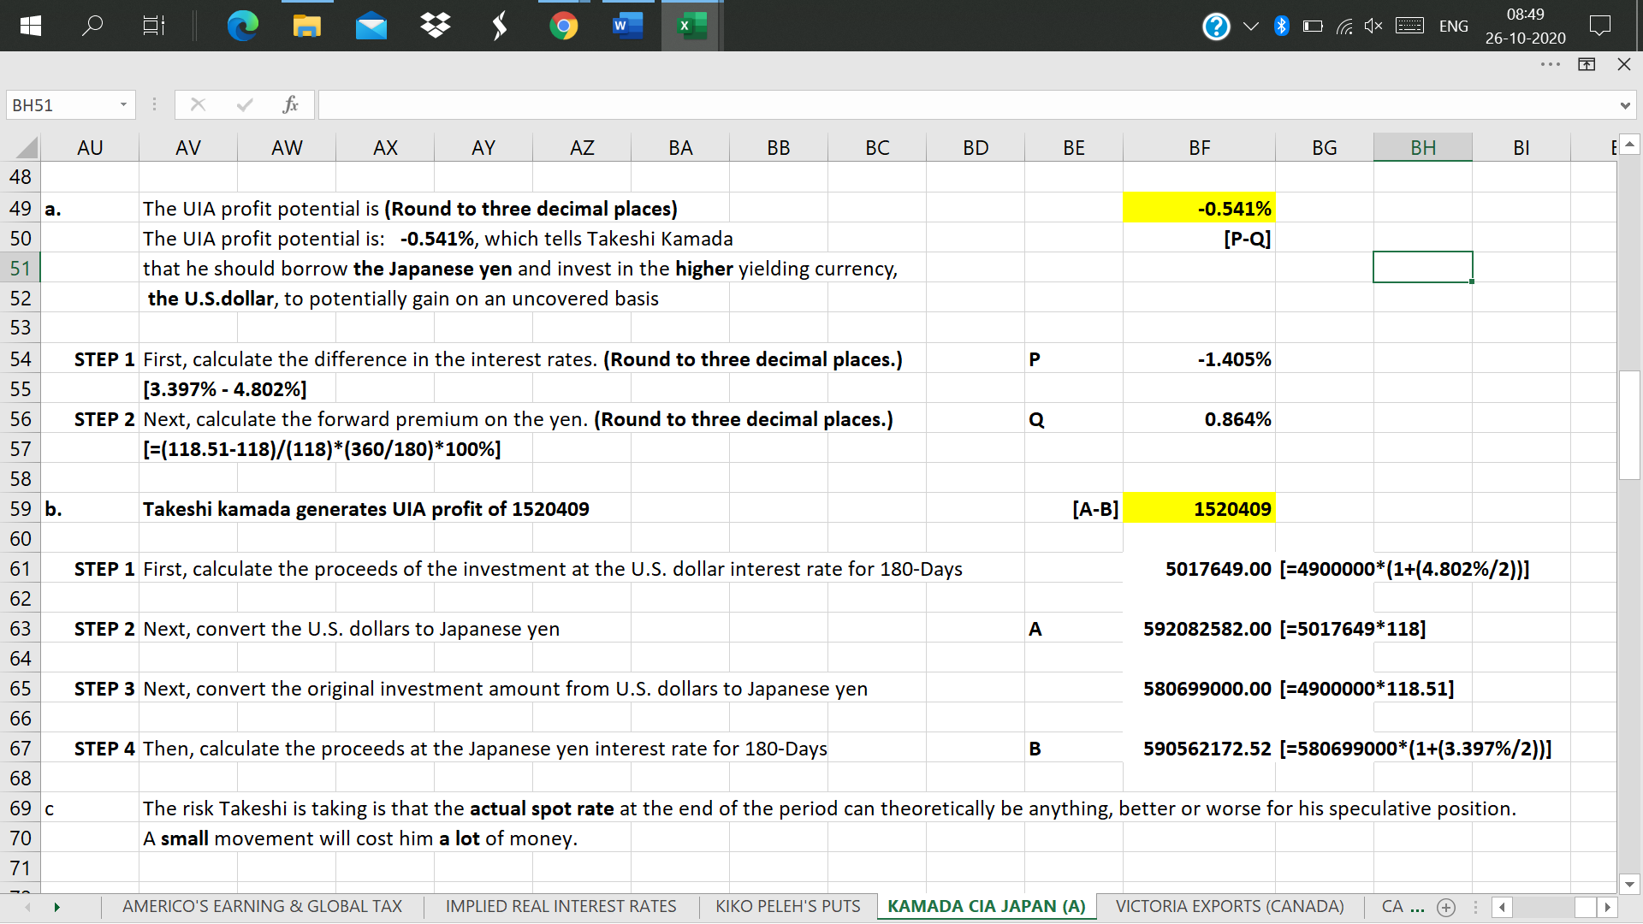Viewport: 1643px width, 924px height.
Task: Open Dropbox taskbar icon
Action: (x=436, y=26)
